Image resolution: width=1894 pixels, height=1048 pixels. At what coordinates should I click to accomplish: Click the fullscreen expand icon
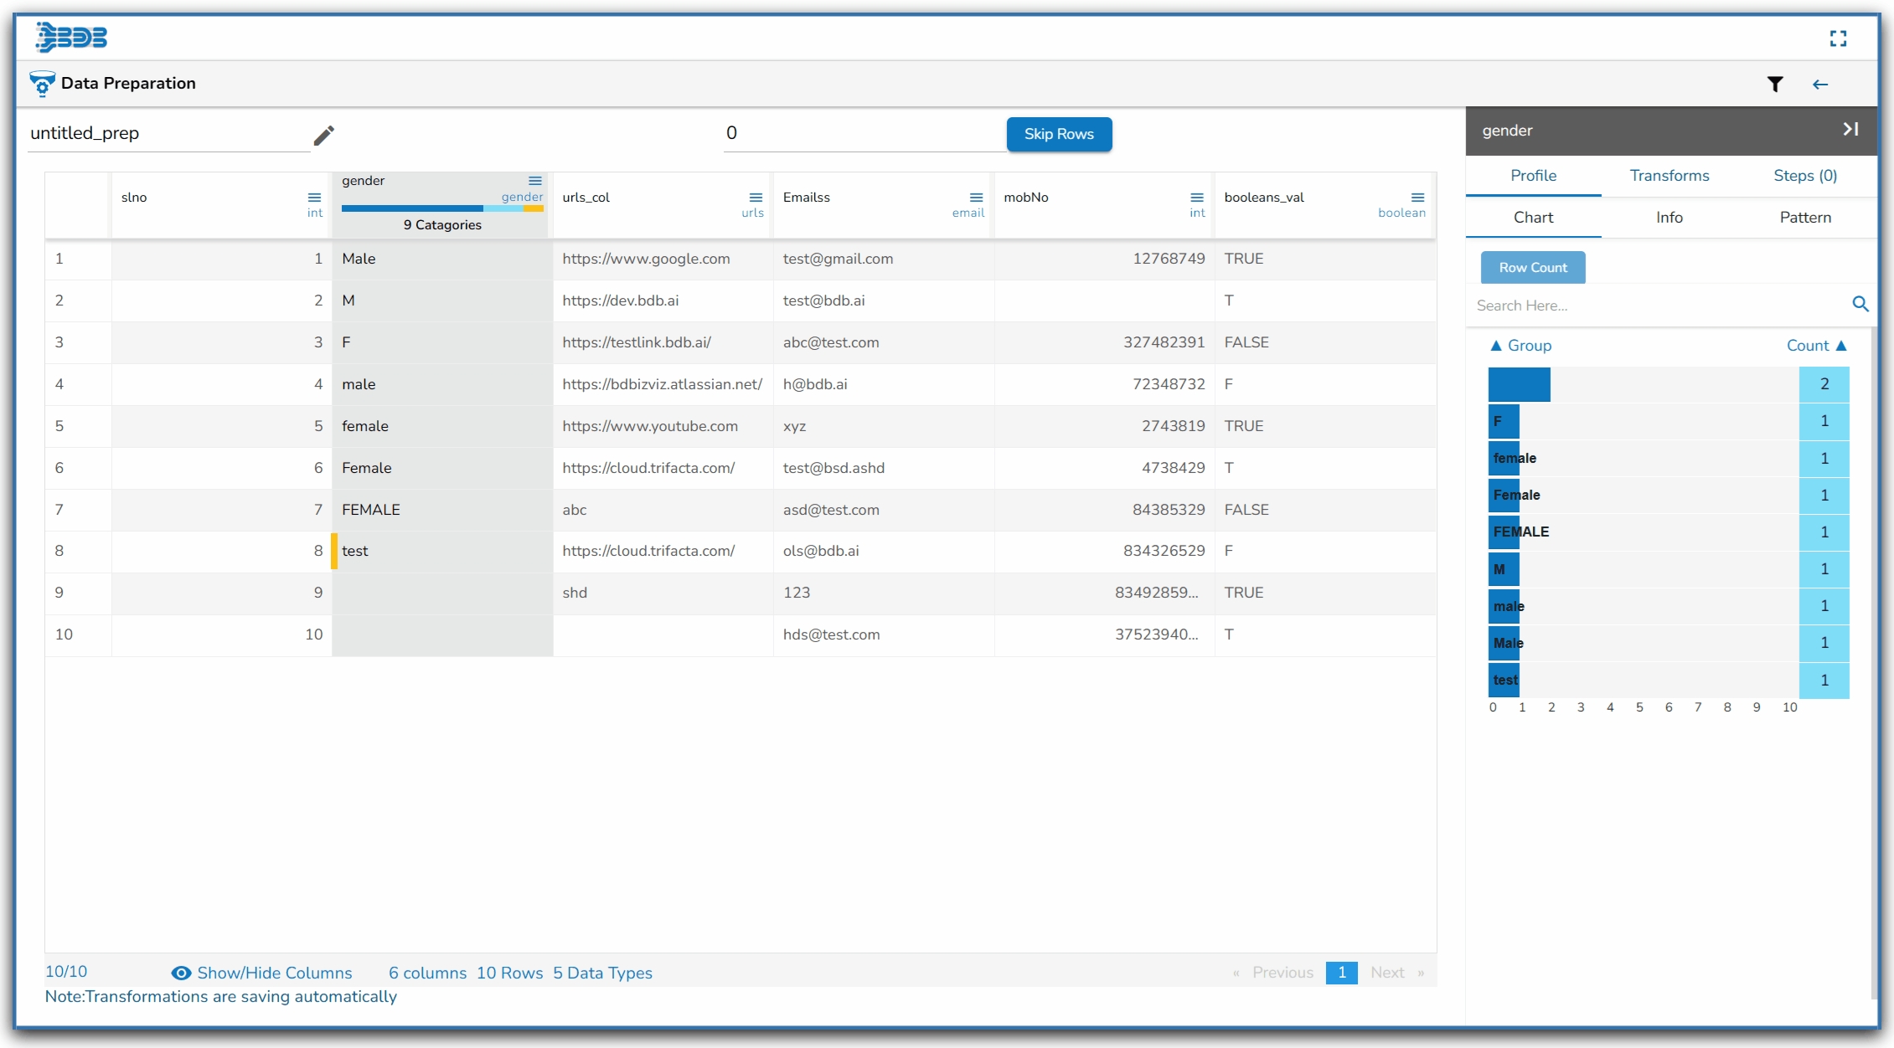coord(1838,39)
